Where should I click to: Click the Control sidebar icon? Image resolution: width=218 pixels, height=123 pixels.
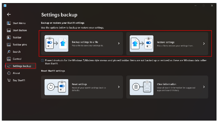click(x=9, y=59)
